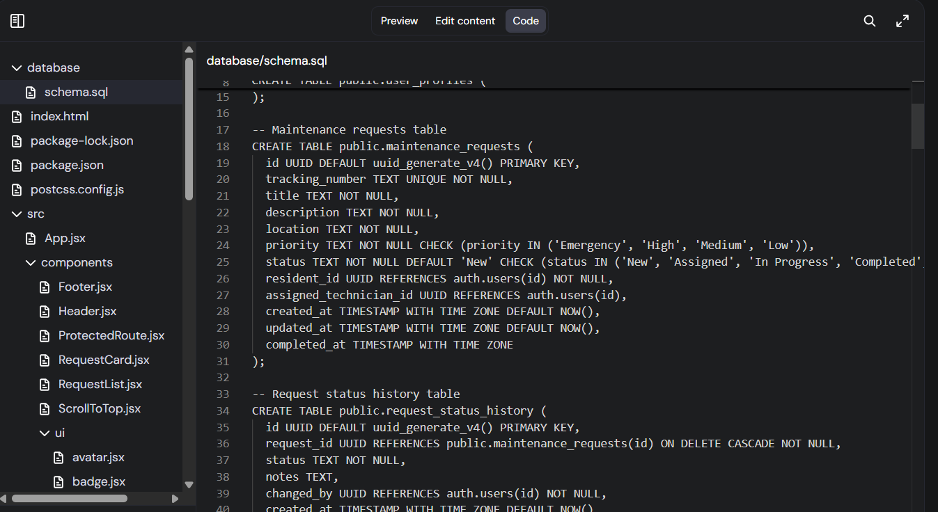Click code editor vertical scrollbar thumb
Viewport: 938px width, 512px height.
click(918, 126)
